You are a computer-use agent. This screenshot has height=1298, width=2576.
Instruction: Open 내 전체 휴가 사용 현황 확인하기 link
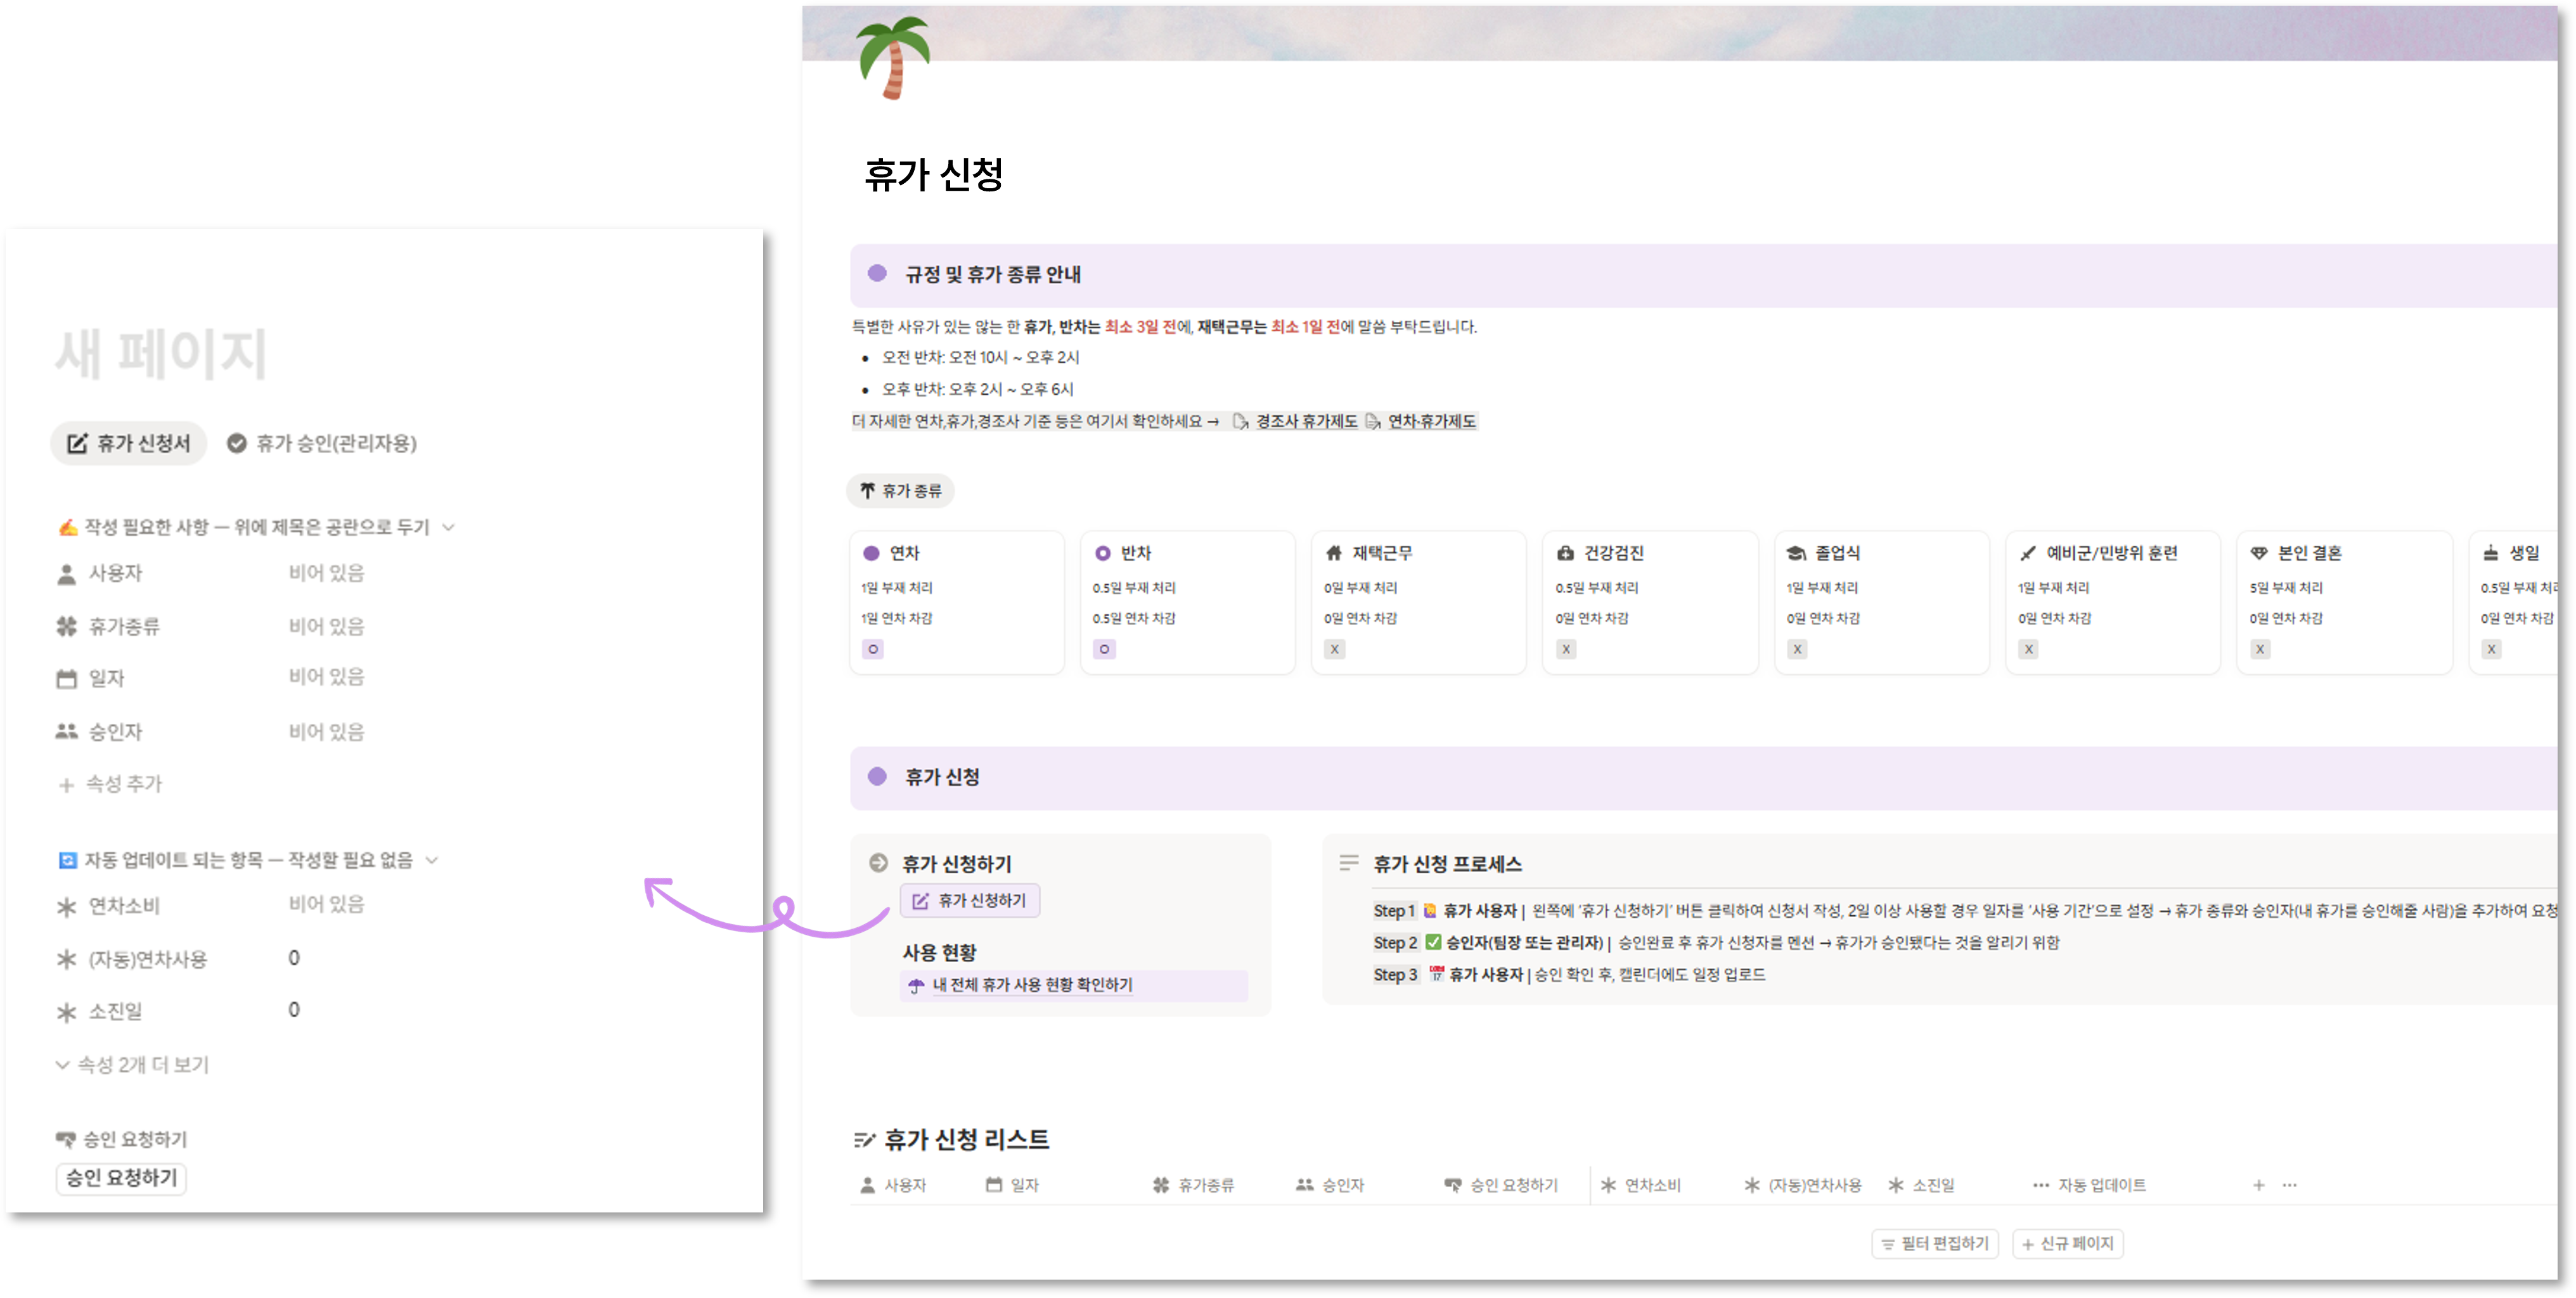coord(1032,986)
